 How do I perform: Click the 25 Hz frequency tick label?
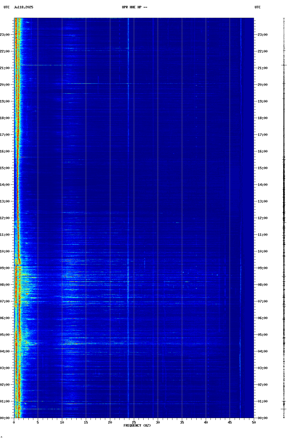pos(134,422)
